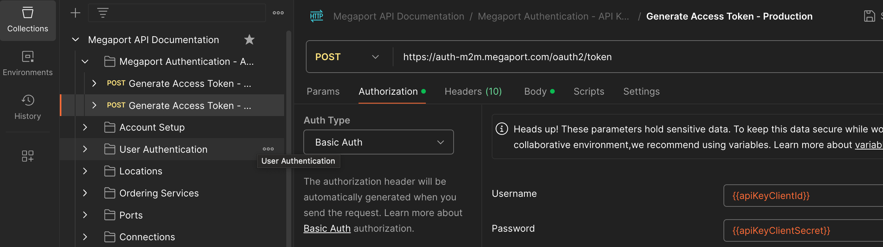Open the collections panel more options menu
This screenshot has height=247, width=883.
point(278,13)
